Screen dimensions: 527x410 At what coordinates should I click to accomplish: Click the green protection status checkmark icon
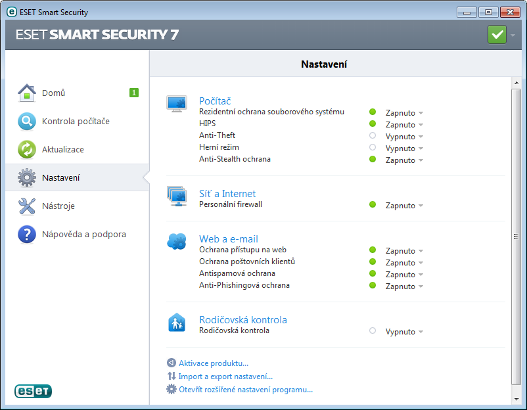497,35
